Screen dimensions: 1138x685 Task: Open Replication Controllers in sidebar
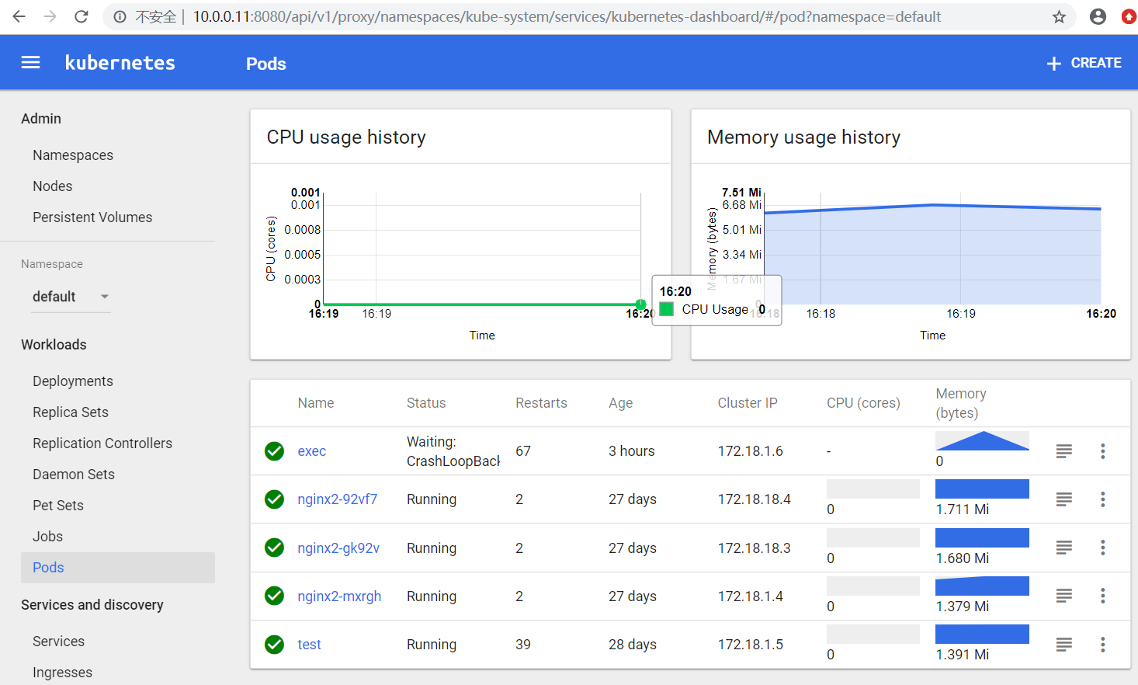click(x=102, y=443)
